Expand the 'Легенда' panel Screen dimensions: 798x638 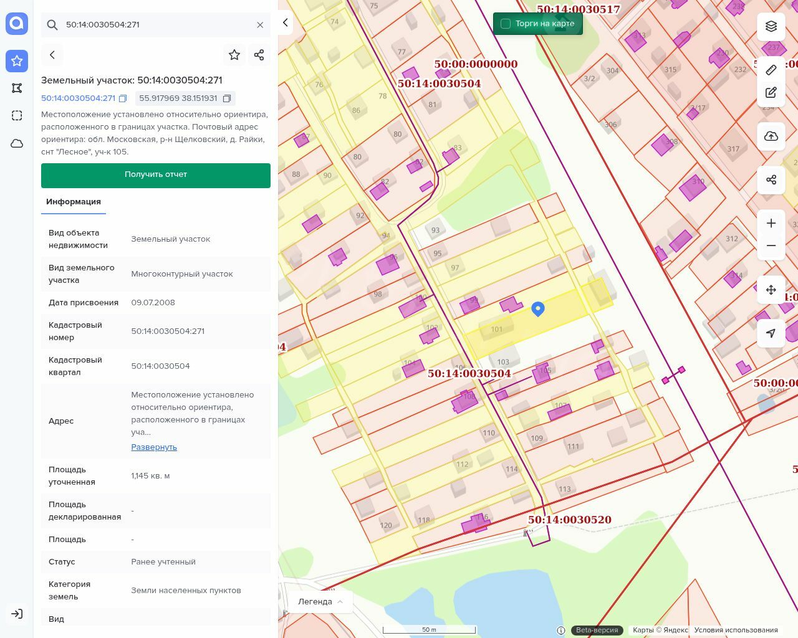pos(320,601)
